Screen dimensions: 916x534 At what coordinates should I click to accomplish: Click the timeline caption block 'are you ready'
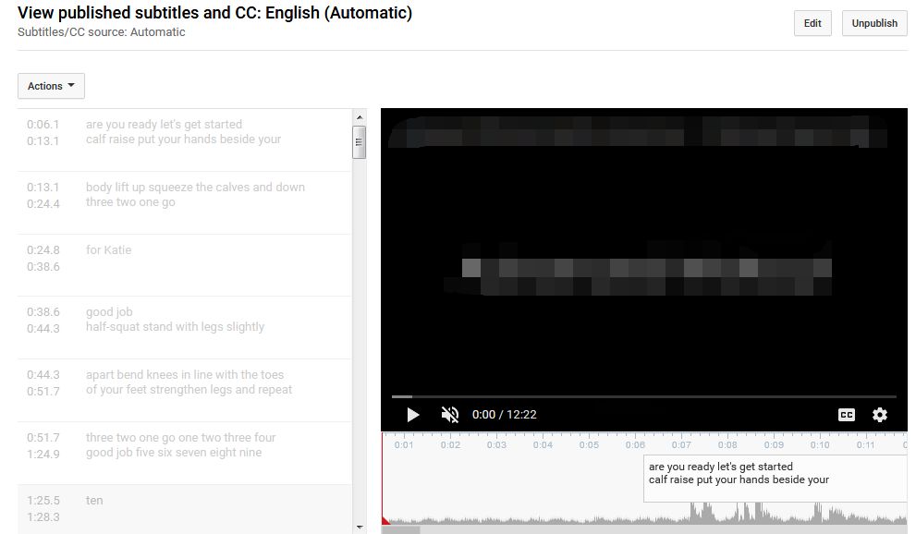click(776, 479)
